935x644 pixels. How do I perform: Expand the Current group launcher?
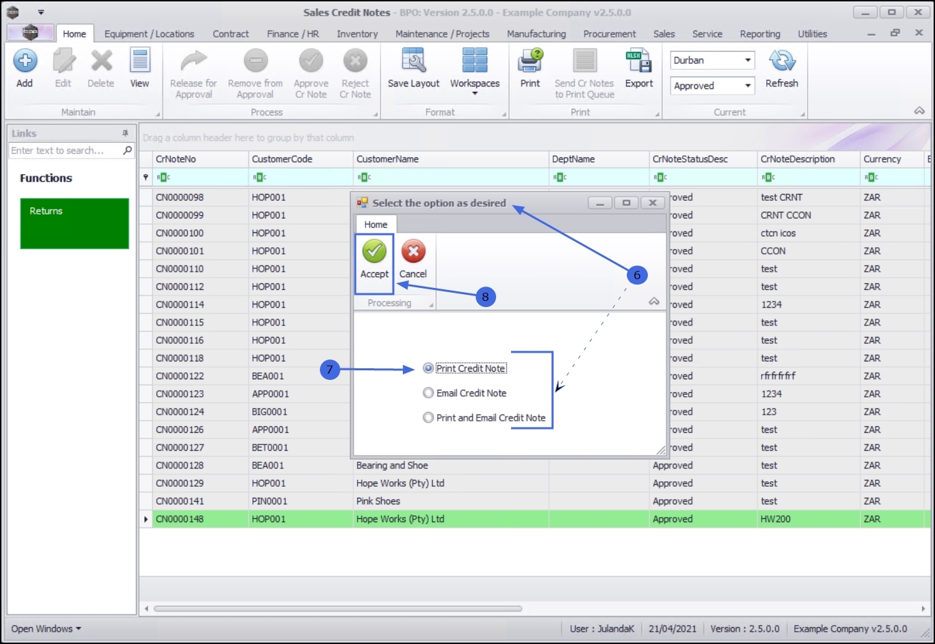(x=802, y=114)
